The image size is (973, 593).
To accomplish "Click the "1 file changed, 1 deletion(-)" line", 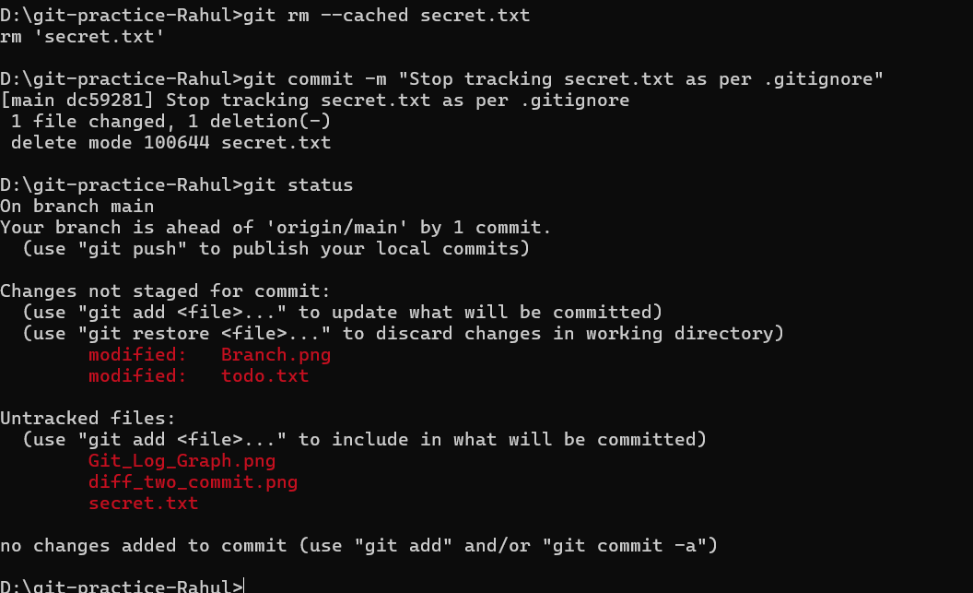I will (170, 122).
